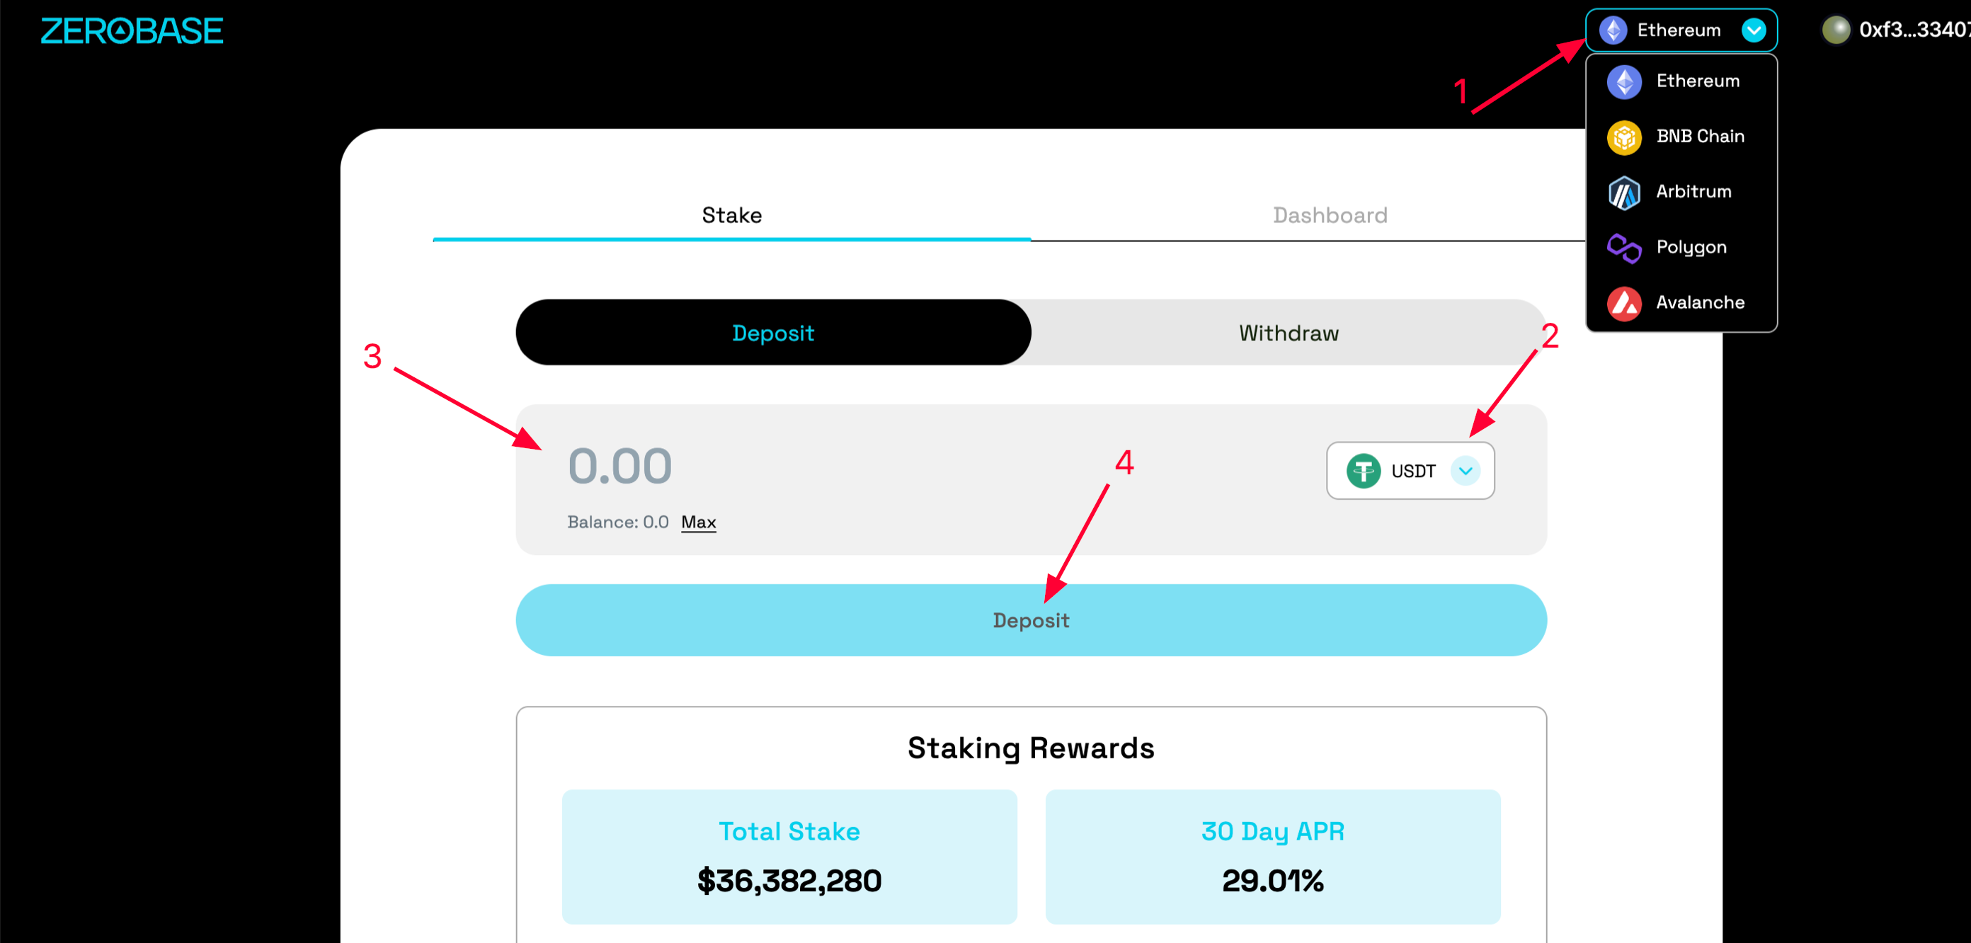
Task: Select the BNB Chain network icon
Action: pos(1624,137)
